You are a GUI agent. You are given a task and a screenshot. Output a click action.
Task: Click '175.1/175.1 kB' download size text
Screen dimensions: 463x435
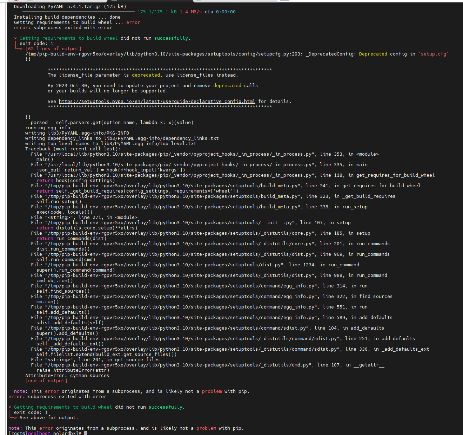click(157, 12)
